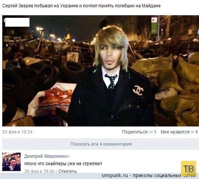This screenshot has width=199, height=179.
Task: Click the likes count number 8
Action: point(196,132)
